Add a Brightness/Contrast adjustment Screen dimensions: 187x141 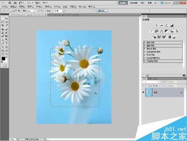tap(156, 25)
